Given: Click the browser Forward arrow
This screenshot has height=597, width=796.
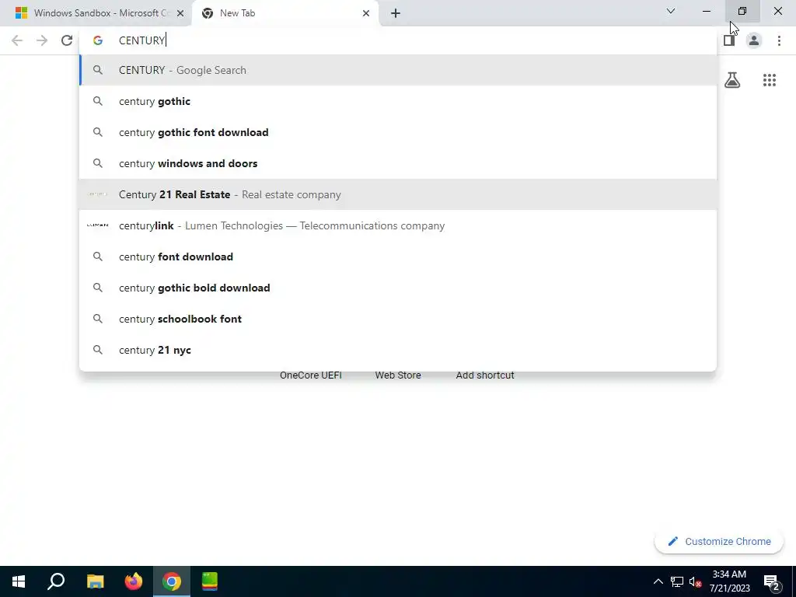Looking at the screenshot, I should pos(42,40).
